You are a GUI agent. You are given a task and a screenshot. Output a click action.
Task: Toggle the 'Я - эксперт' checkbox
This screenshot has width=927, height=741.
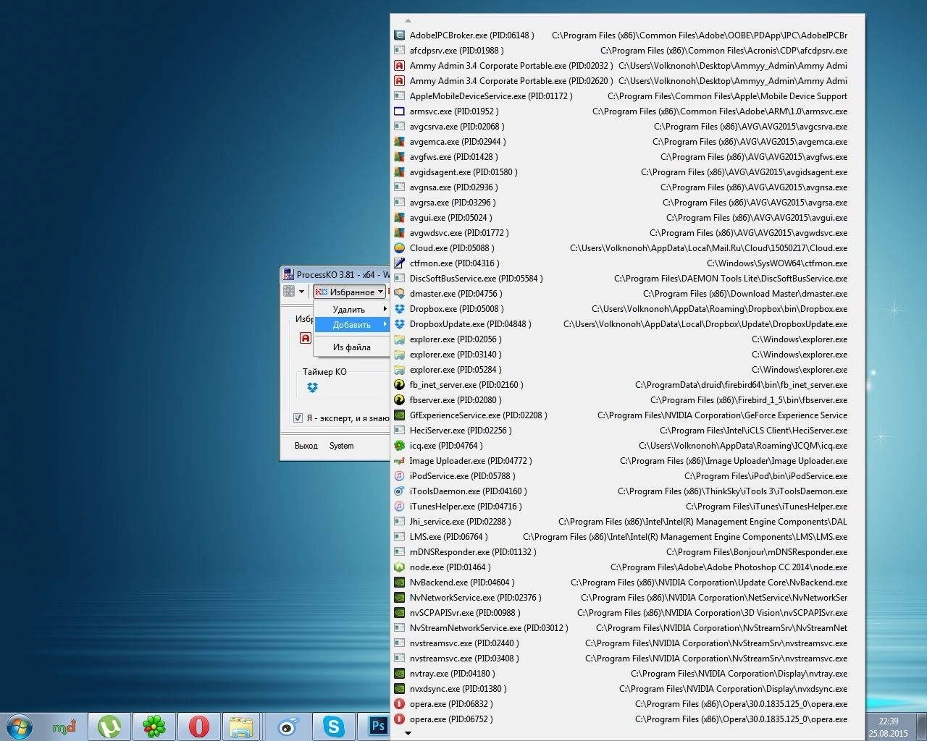tap(298, 418)
